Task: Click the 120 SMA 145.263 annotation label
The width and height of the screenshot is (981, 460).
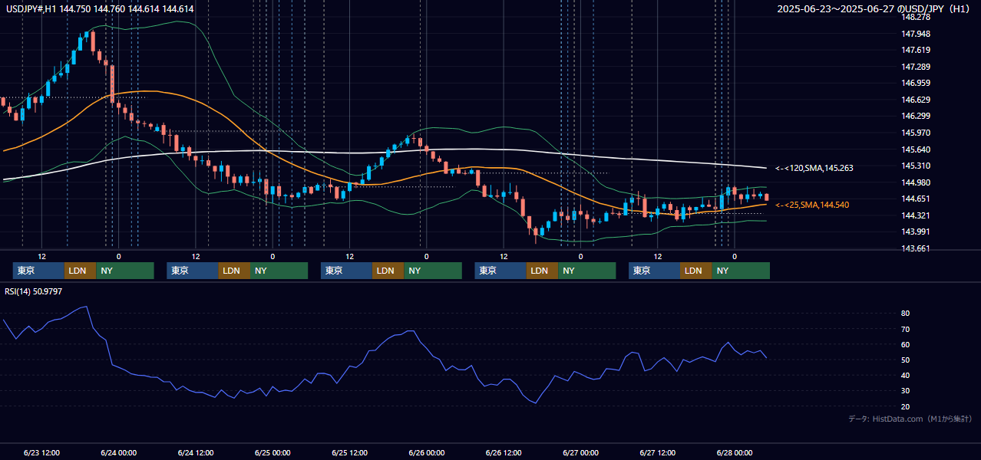Action: (814, 168)
